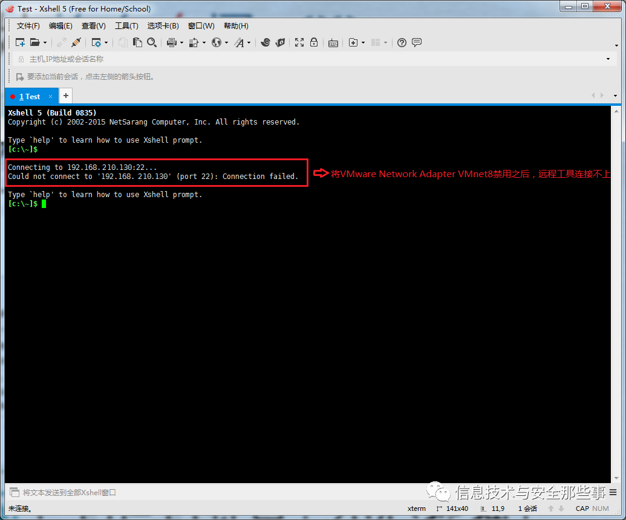Open the 编辑(E) menu
Image resolution: width=626 pixels, height=520 pixels.
60,26
